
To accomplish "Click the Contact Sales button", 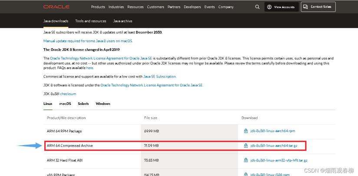I will tap(318, 7).
